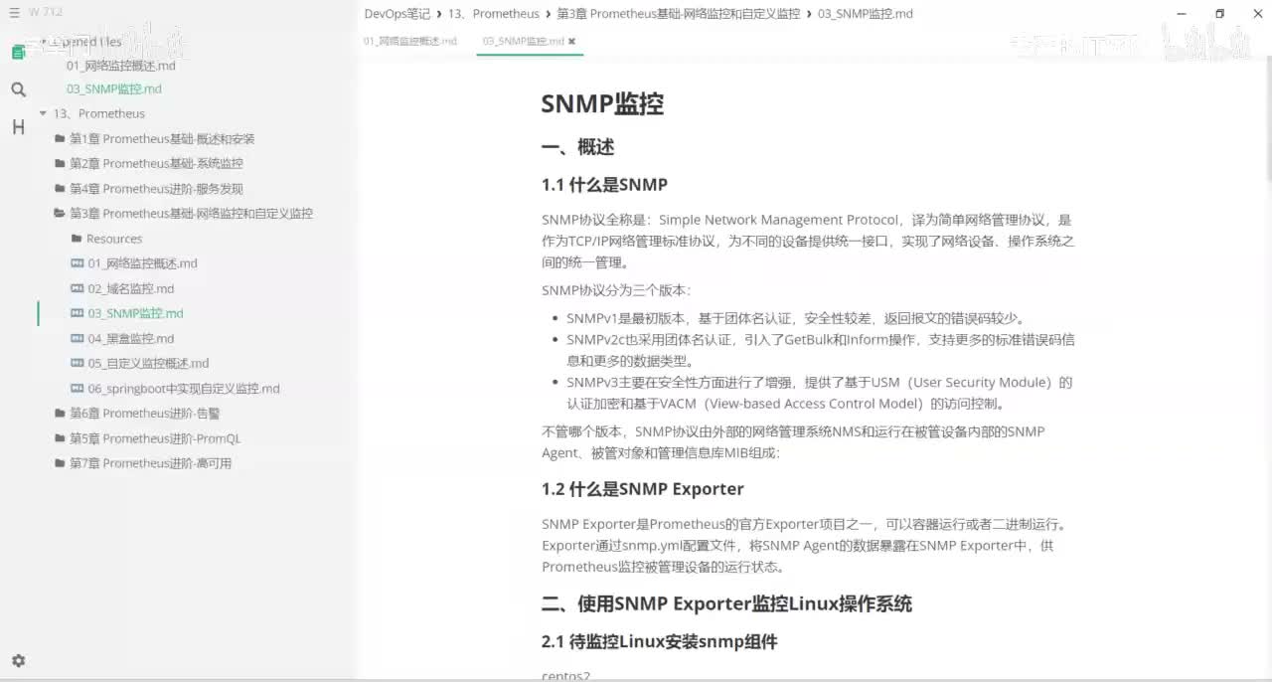Select the 03_SNMP监控.md tab
1272x682 pixels.
tap(524, 41)
